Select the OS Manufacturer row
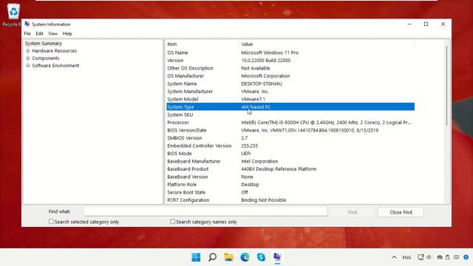 tap(290, 76)
